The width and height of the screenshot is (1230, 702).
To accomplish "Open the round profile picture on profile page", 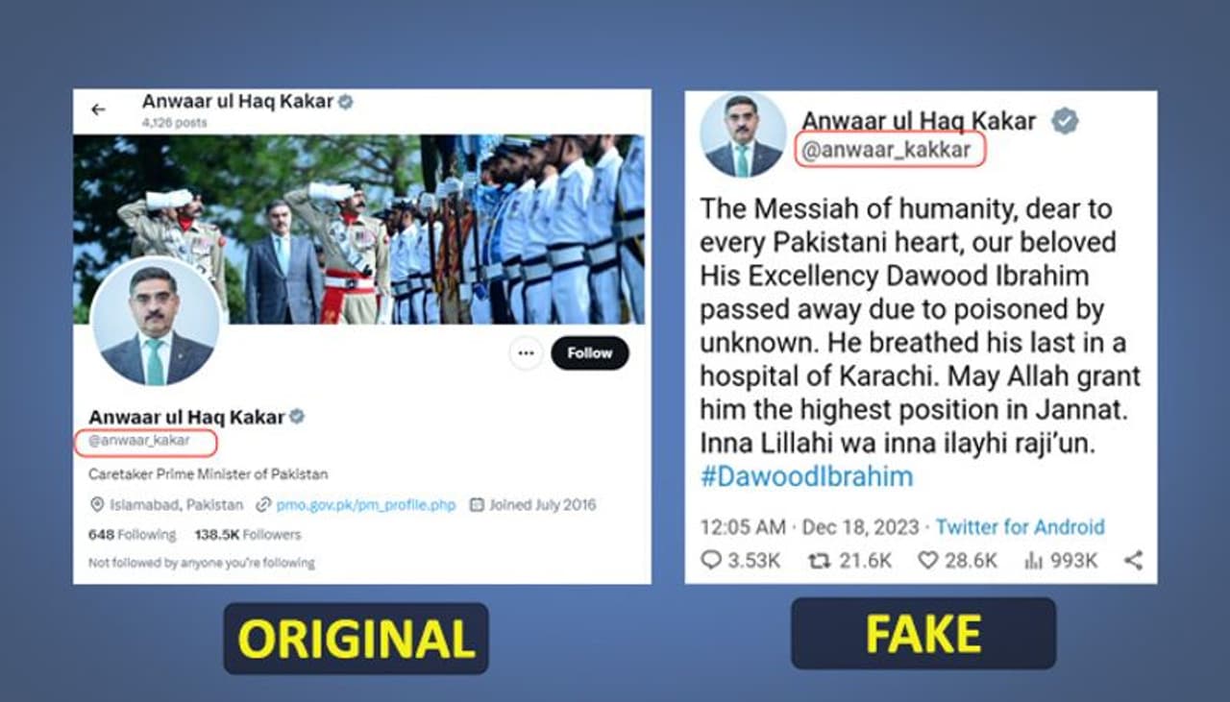I will click(x=155, y=323).
